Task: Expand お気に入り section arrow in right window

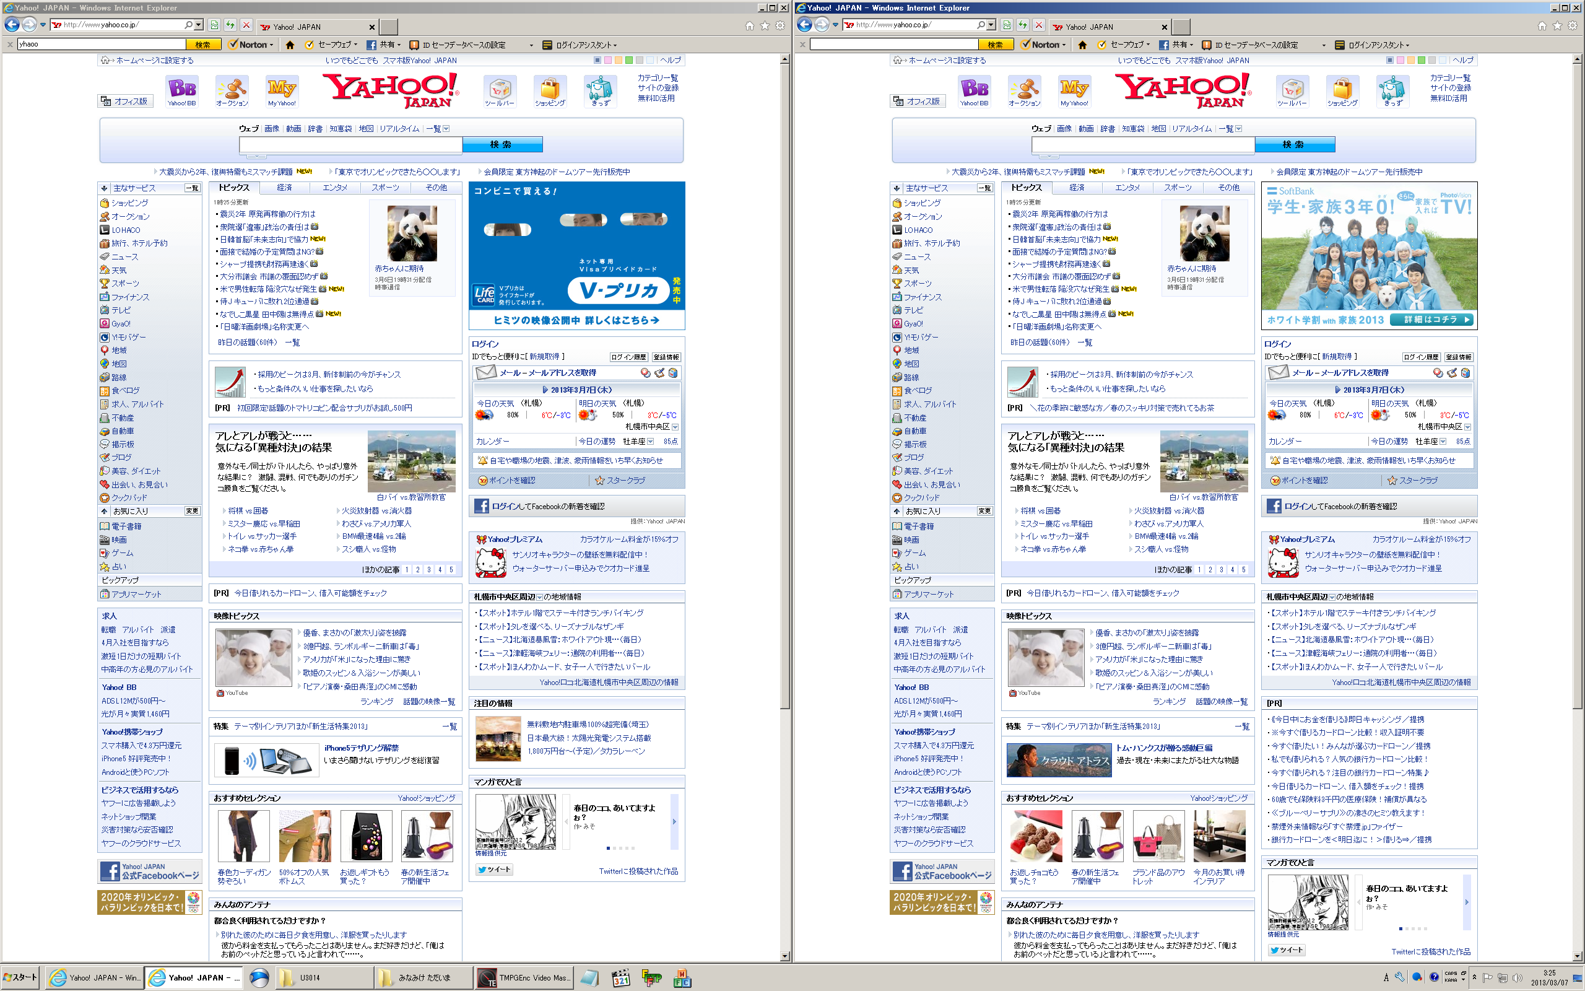Action: (897, 511)
